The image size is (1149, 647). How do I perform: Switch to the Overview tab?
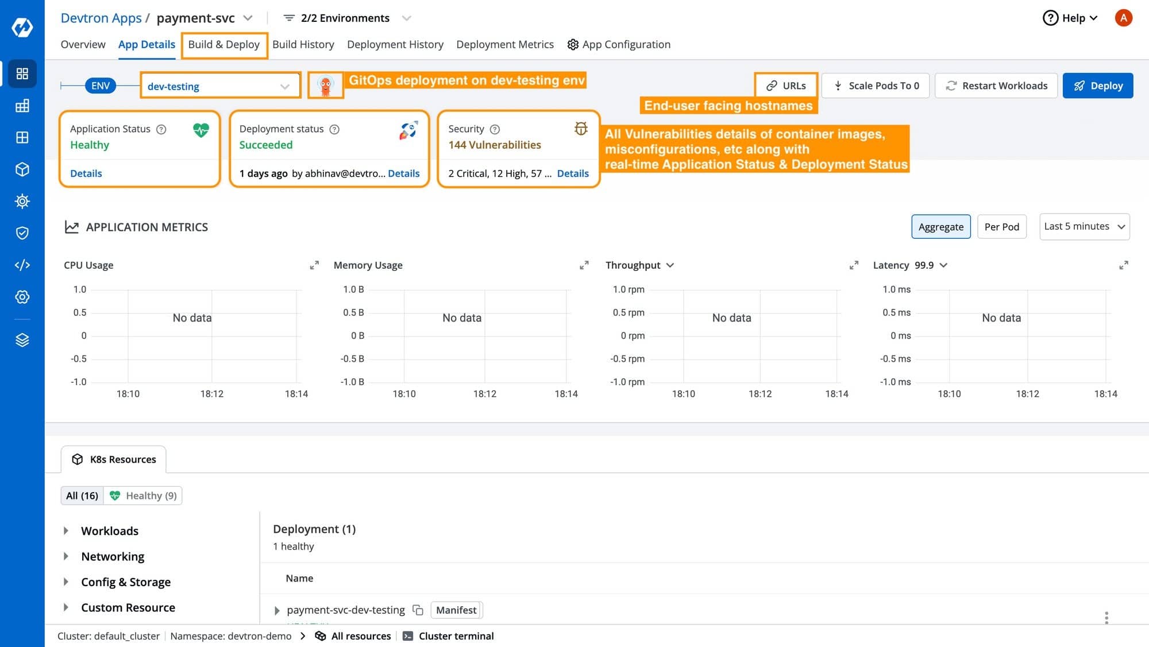(83, 44)
